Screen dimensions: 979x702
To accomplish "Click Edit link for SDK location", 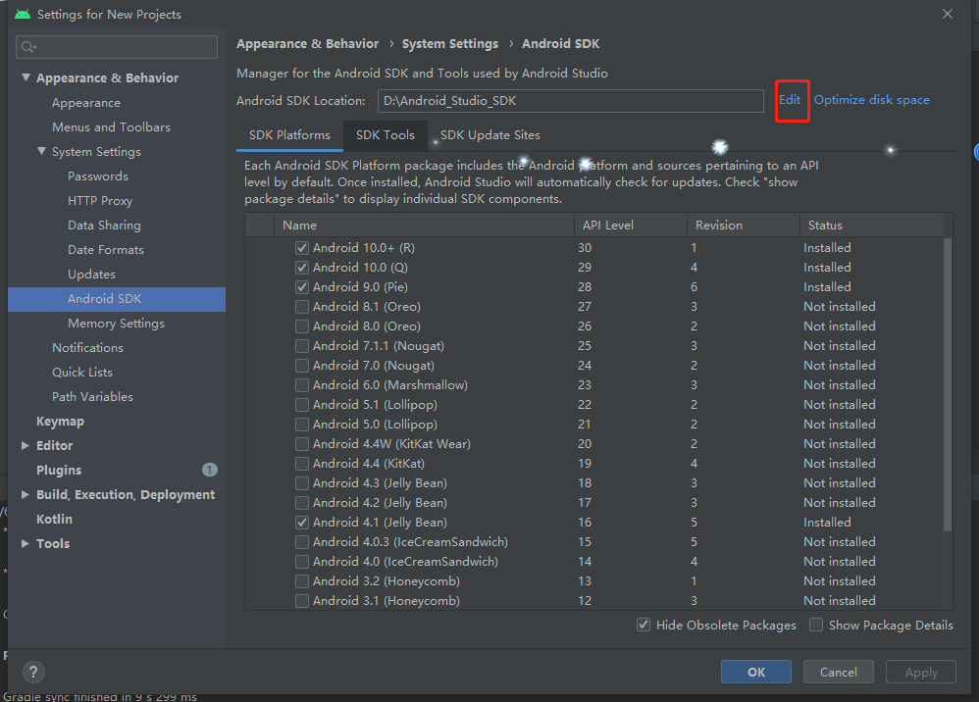I will coord(790,100).
